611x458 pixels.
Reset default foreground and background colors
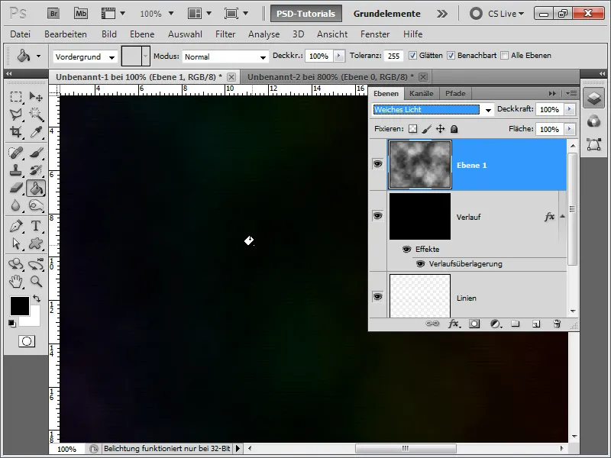12,323
